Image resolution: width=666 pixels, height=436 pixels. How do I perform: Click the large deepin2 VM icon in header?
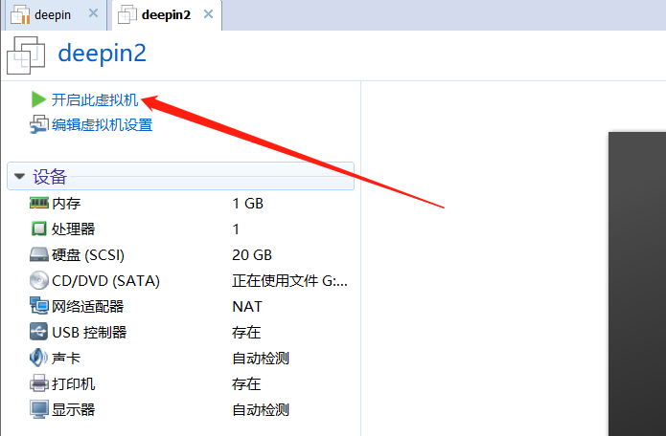(26, 55)
